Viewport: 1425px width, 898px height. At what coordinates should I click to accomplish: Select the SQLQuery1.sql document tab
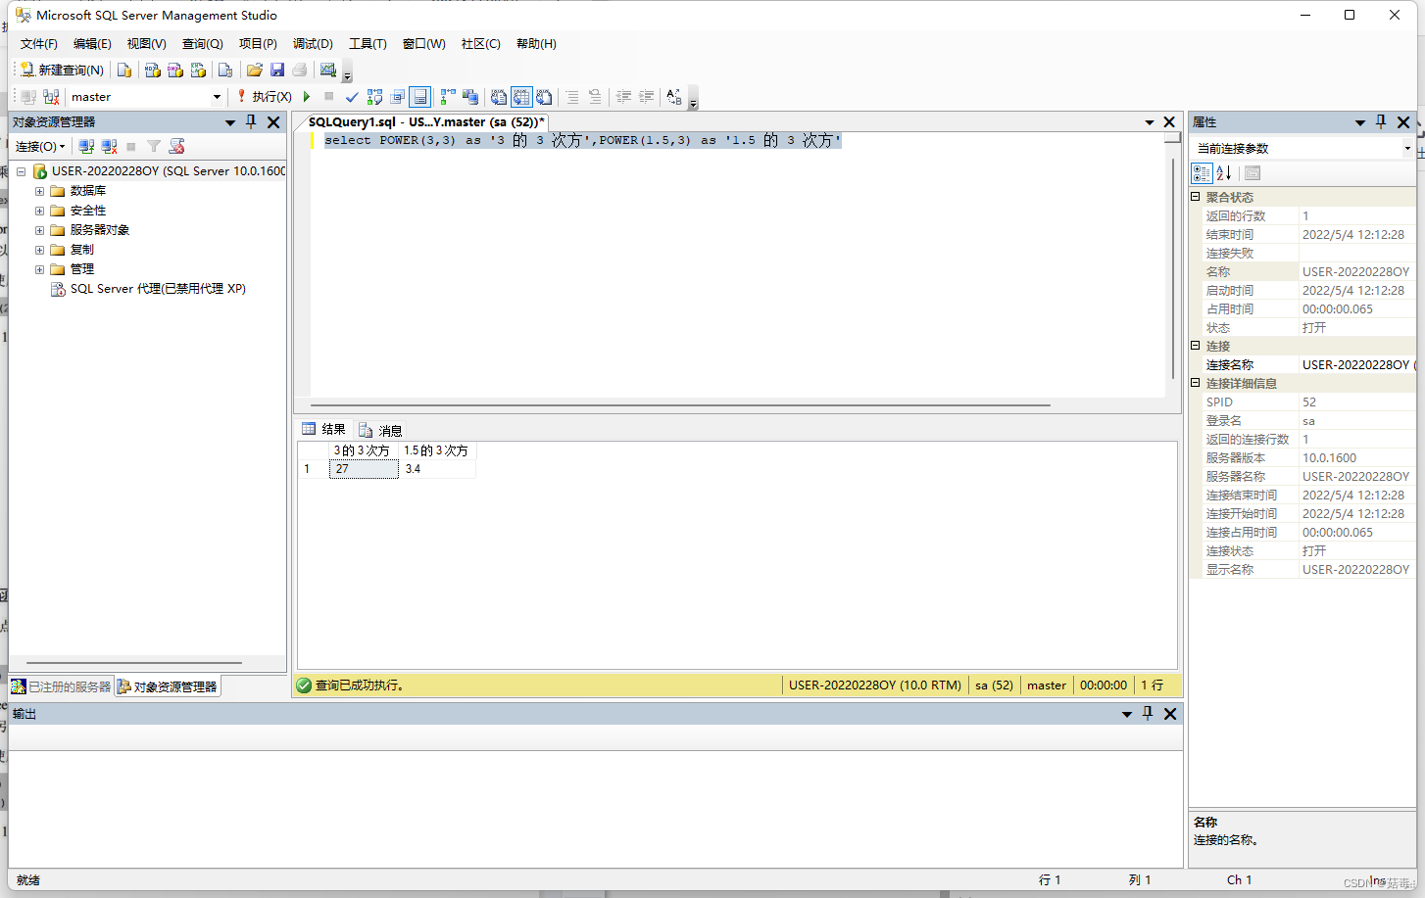pyautogui.click(x=426, y=122)
